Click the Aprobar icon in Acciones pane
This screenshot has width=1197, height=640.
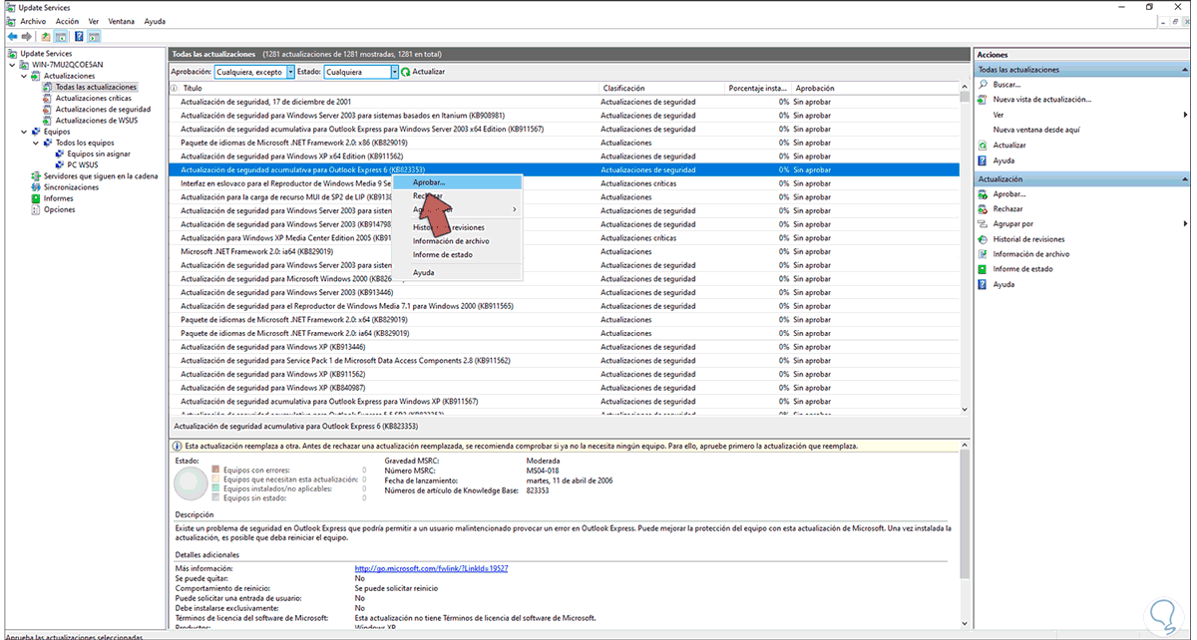[984, 194]
